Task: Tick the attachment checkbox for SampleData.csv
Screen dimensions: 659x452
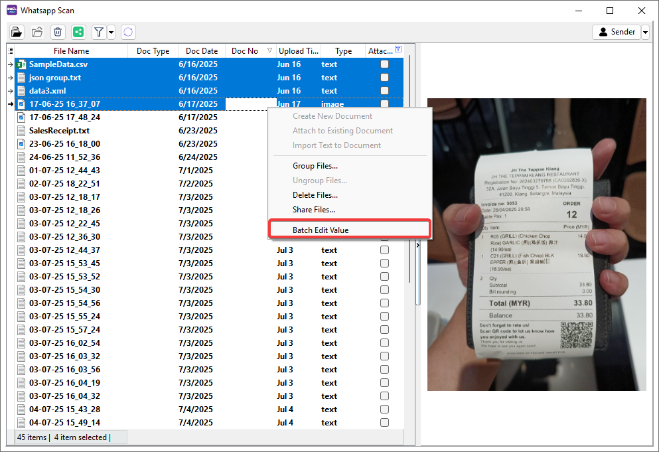Action: click(384, 64)
